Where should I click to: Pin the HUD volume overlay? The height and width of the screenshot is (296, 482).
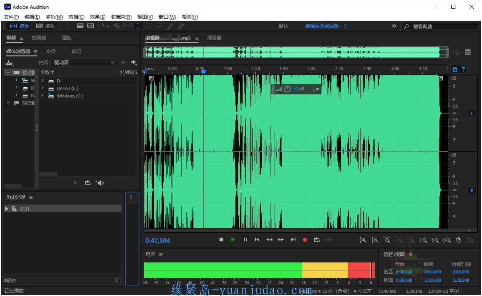tap(317, 89)
